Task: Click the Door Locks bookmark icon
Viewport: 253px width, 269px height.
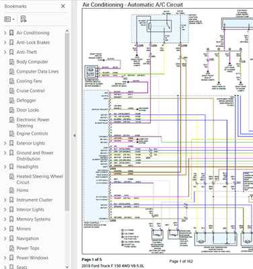Action: tap(11, 110)
